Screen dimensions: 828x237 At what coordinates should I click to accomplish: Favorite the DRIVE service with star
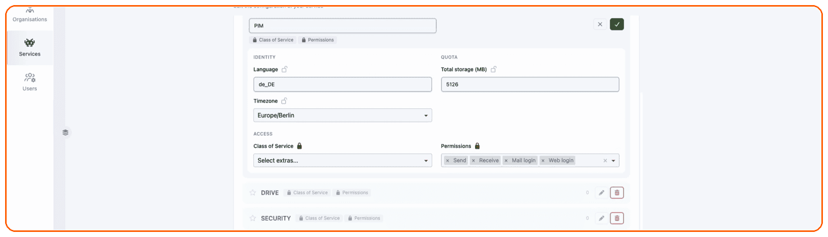[x=253, y=193]
